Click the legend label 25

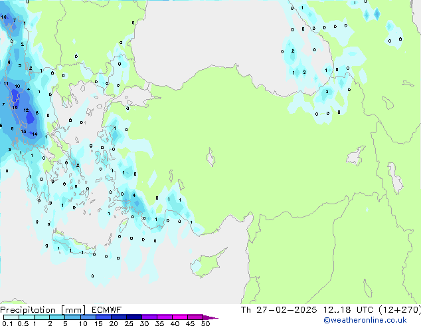(129, 323)
